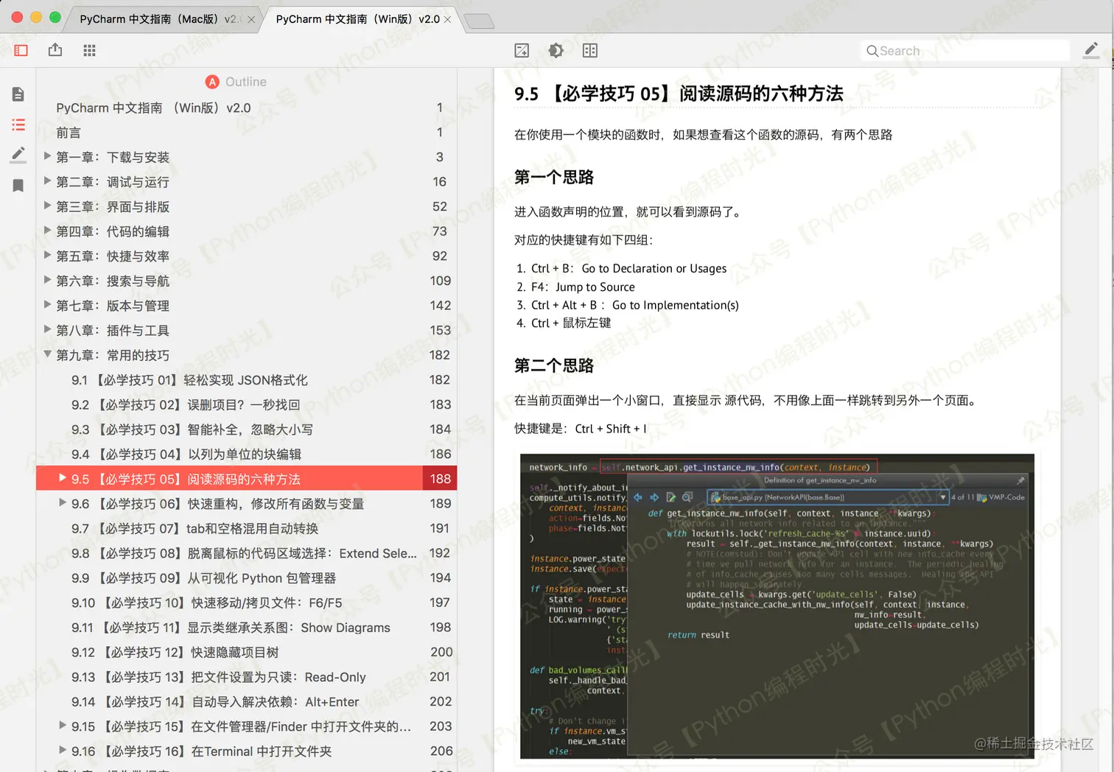Switch the page layout view icon
Screen dimensions: 1114x772
pyautogui.click(x=590, y=50)
